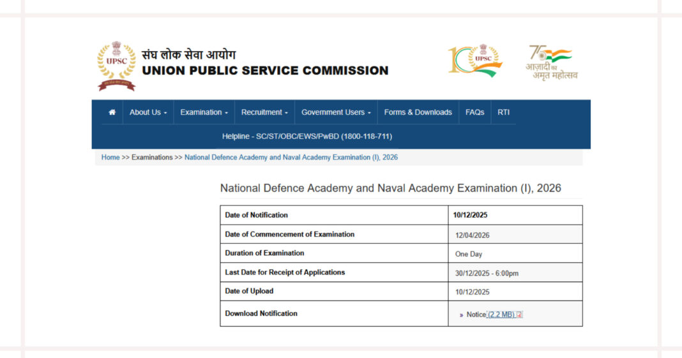Click the Hindi title संघ लोक सेवा आयोग
682x358 pixels.
[x=189, y=55]
